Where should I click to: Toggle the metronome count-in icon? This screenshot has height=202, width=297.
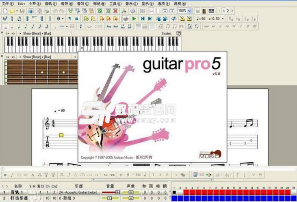[189, 19]
